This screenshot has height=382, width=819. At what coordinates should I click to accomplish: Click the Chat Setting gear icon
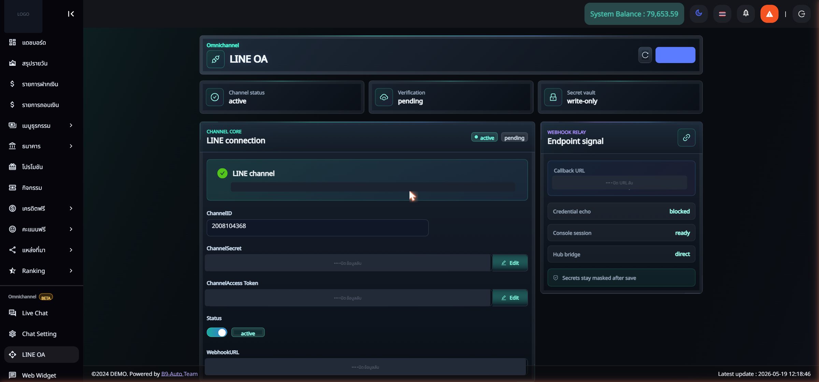tap(12, 334)
